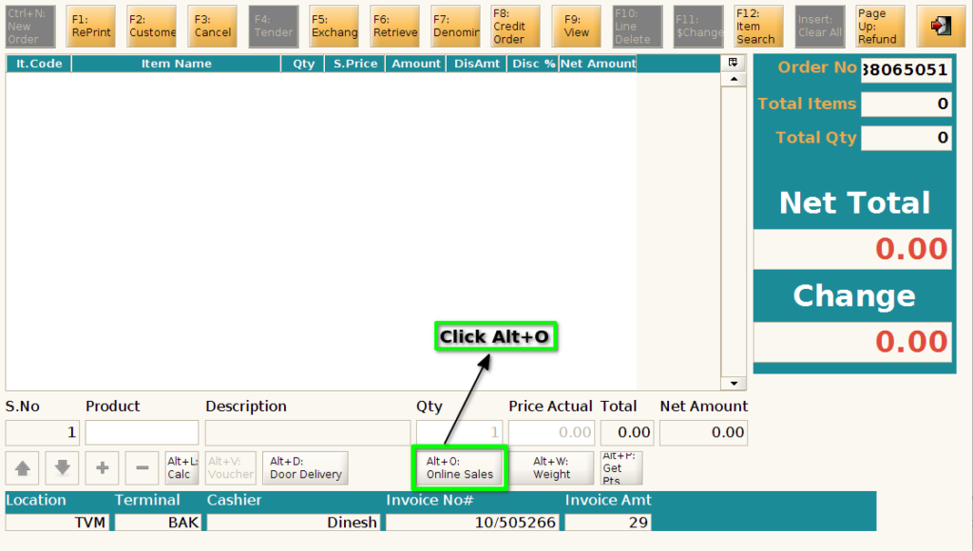The width and height of the screenshot is (973, 551).
Task: Click the up arrow button below S.No
Action: click(x=23, y=467)
